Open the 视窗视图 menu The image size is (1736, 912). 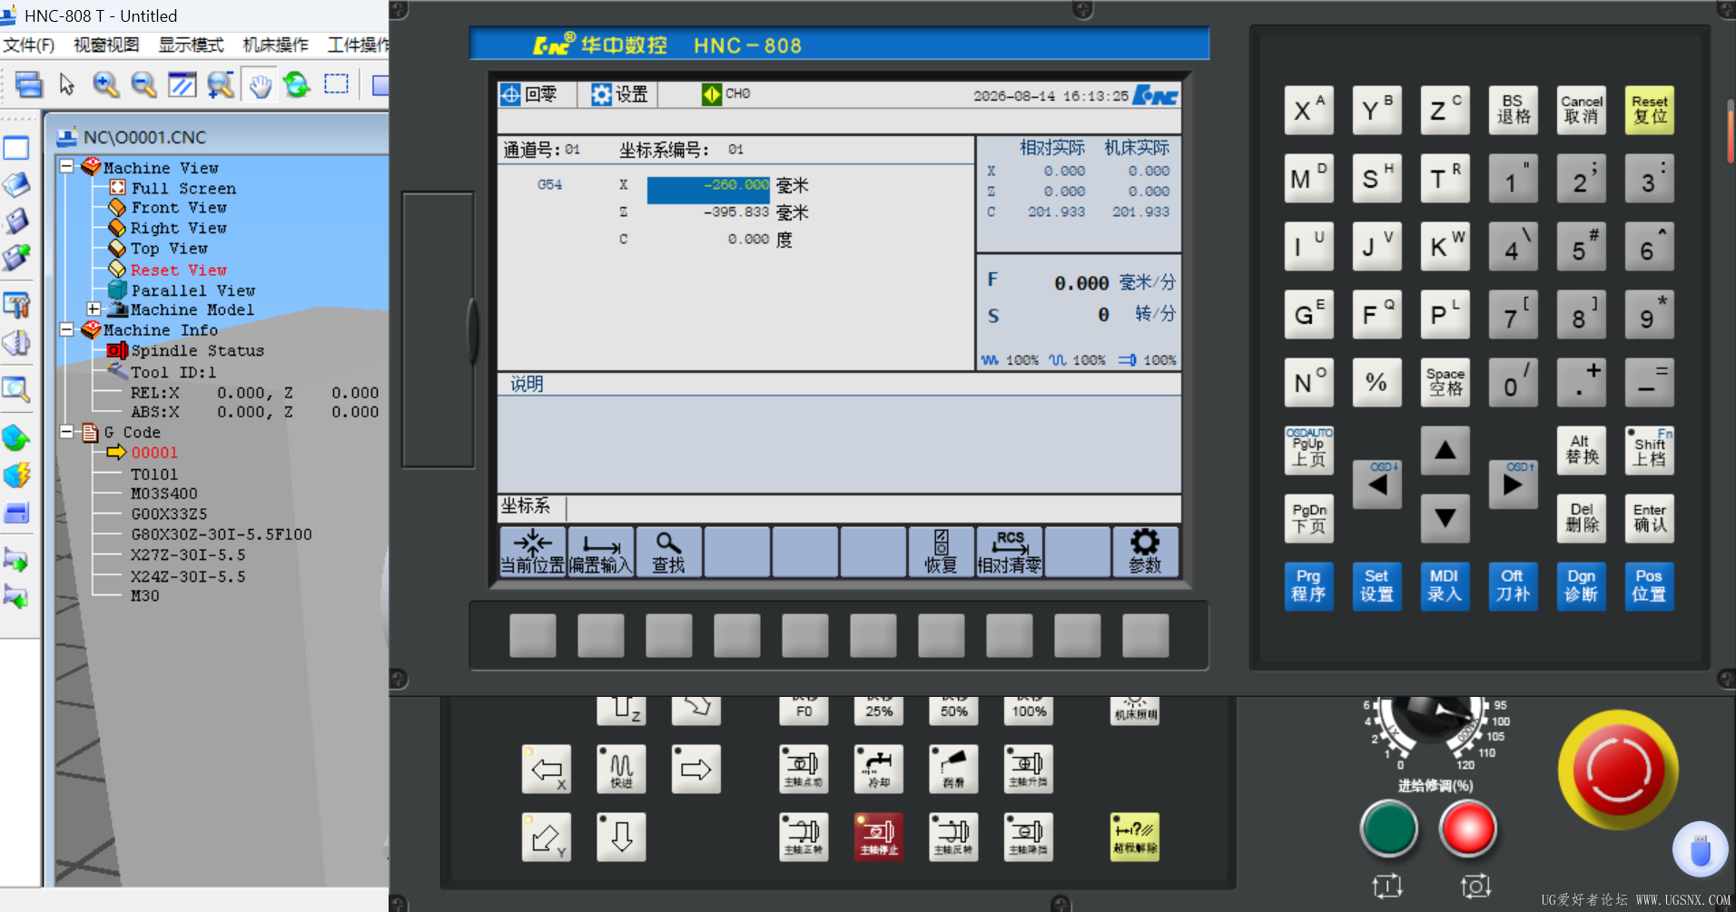pos(106,44)
